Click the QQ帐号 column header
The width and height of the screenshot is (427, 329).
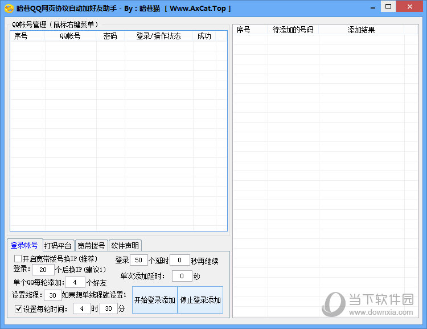70,36
